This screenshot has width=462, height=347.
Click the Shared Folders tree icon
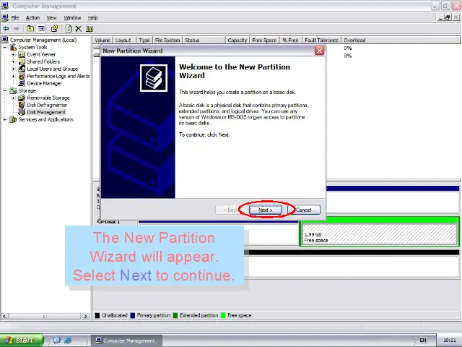point(22,61)
